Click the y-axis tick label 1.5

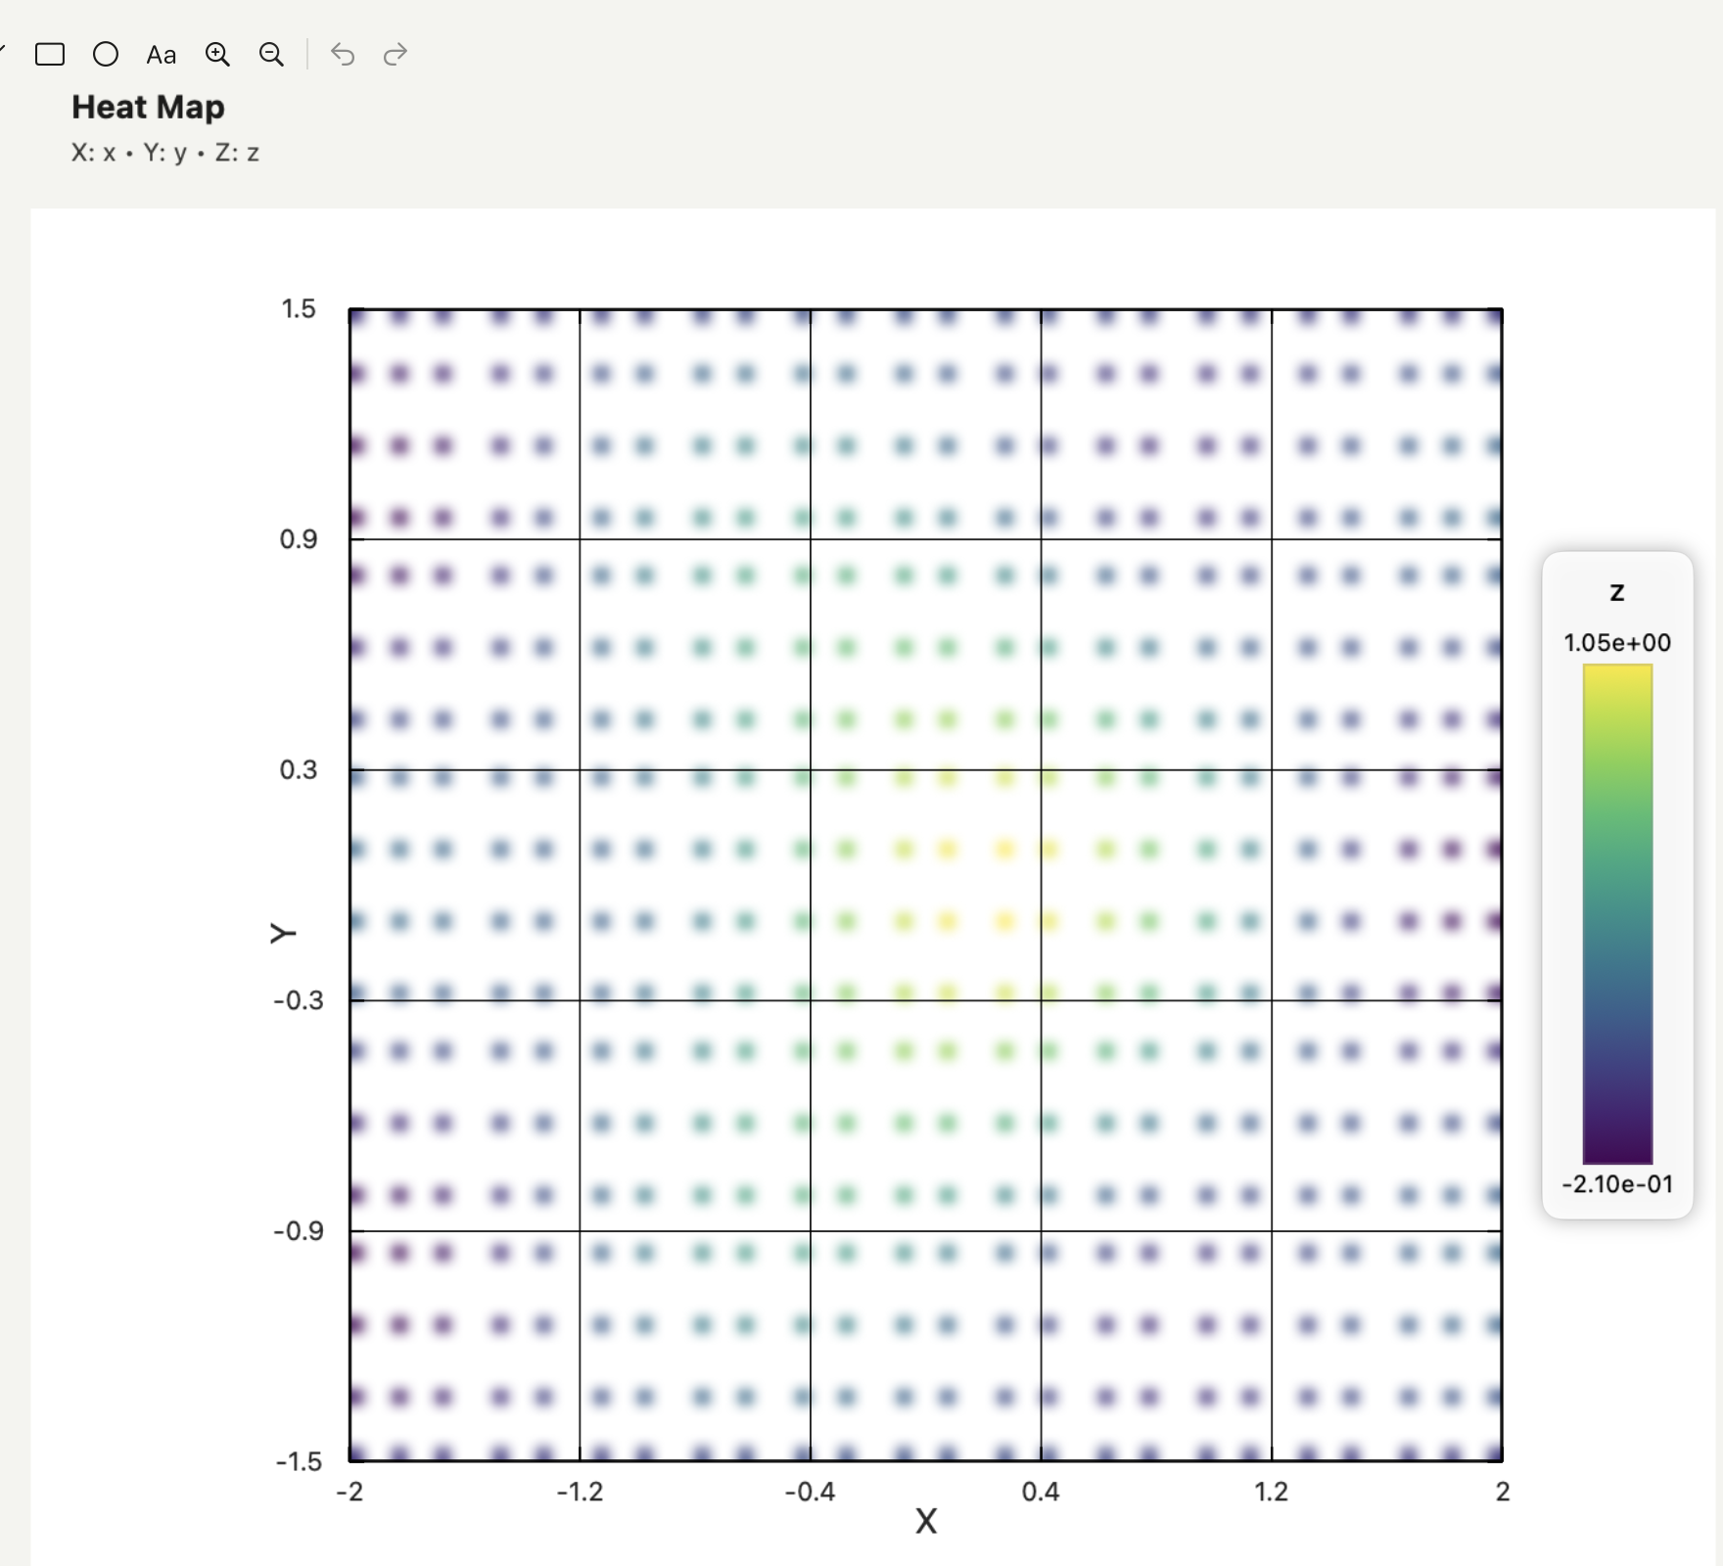pos(299,309)
